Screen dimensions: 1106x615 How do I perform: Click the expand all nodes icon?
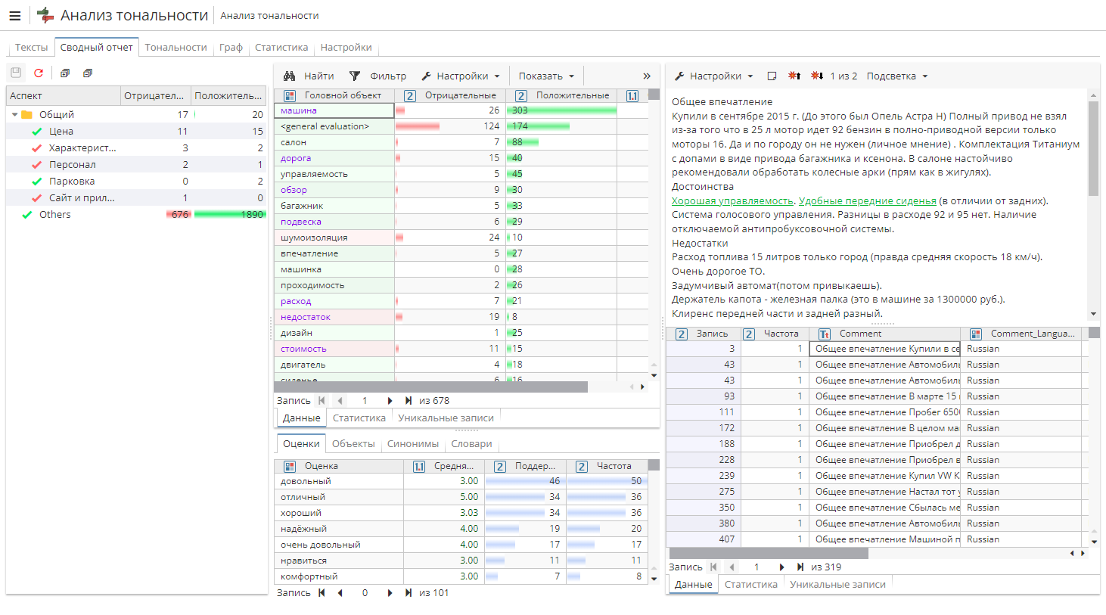coord(65,73)
